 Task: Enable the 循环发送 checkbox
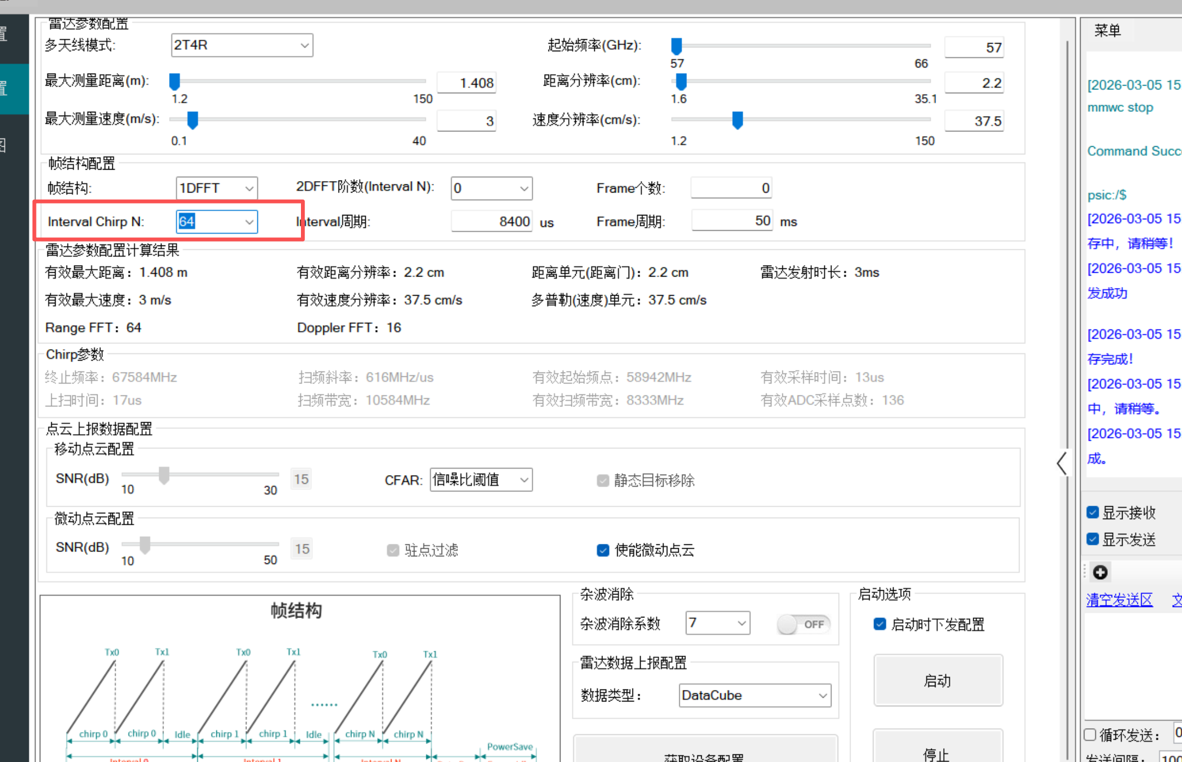(x=1090, y=734)
